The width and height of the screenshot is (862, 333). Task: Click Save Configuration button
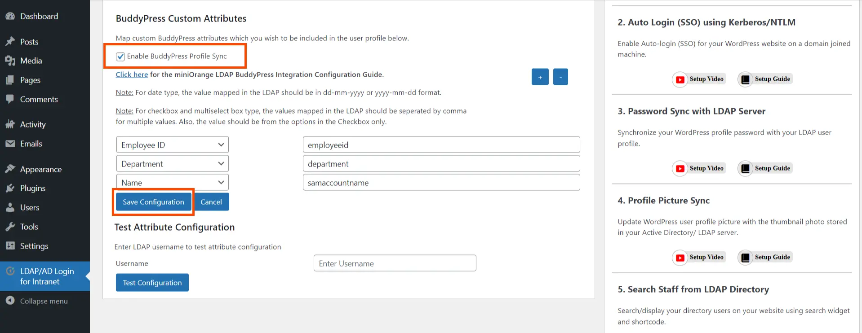click(x=153, y=202)
